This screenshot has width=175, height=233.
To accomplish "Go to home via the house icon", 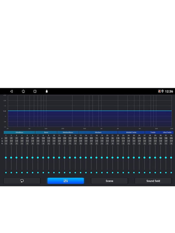I will (23, 91).
